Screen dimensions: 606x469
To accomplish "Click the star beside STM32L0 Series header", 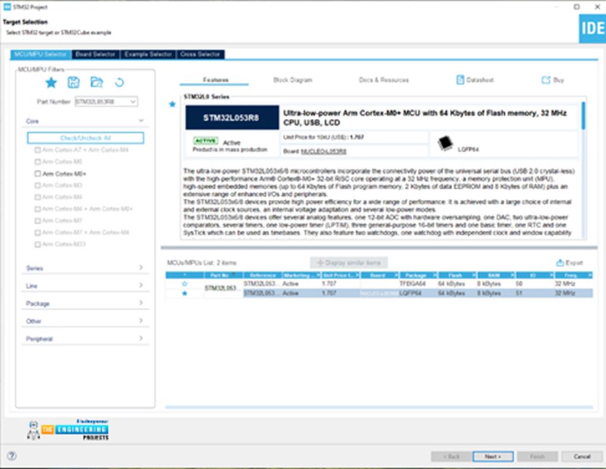I will click(x=172, y=104).
